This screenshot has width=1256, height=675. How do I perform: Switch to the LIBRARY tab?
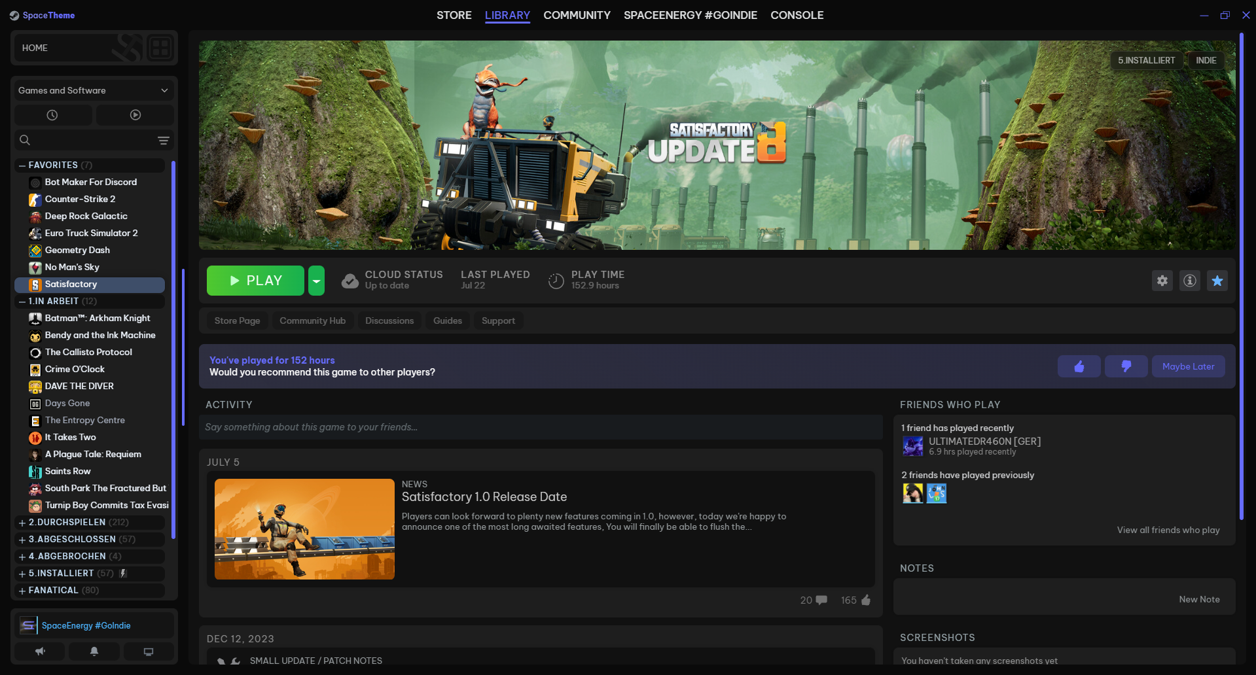tap(507, 15)
